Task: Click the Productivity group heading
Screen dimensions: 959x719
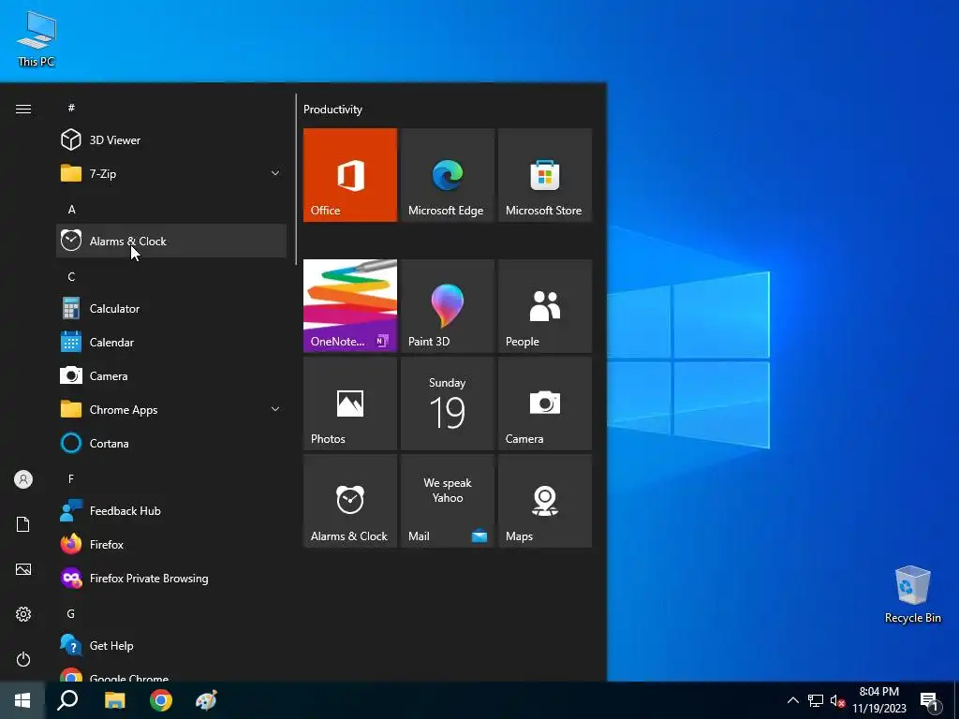Action: coord(332,110)
